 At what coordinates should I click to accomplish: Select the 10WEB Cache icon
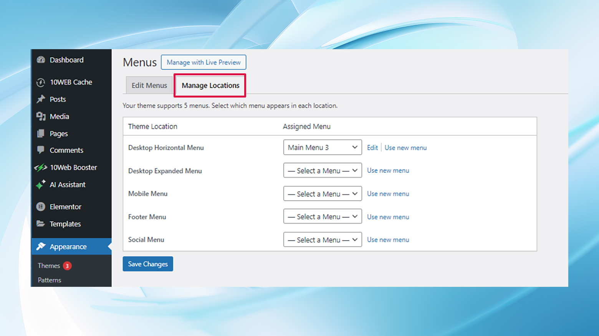41,82
